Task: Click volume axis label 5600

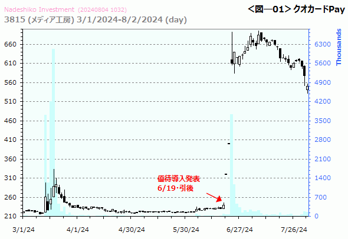Action: click(x=323, y=63)
